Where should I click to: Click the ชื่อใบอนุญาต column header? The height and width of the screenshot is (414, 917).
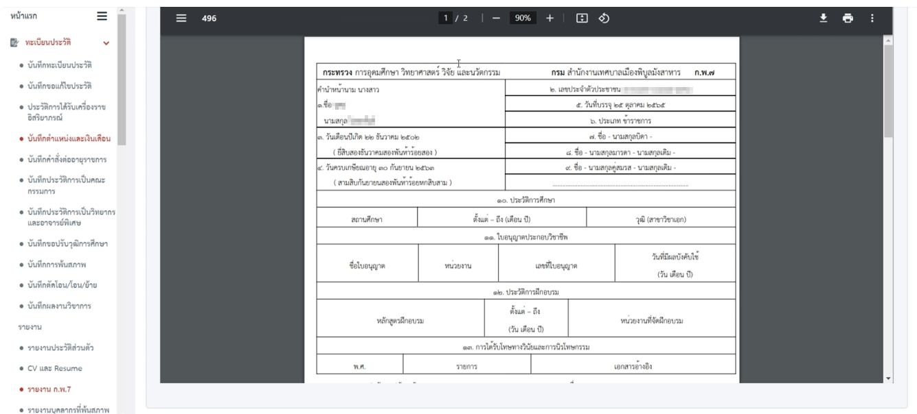367,266
